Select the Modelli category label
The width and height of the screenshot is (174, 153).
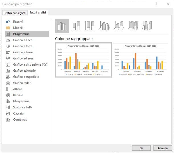(18, 28)
